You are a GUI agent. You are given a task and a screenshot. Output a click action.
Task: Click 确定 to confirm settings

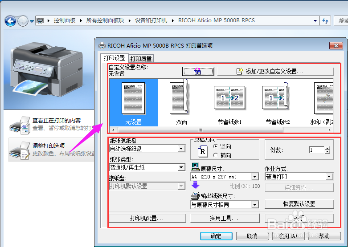[216, 236]
